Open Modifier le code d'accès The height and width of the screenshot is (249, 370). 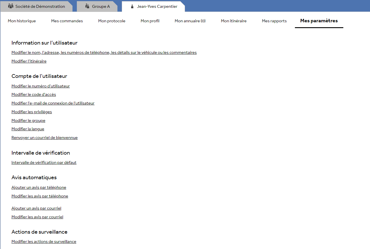coord(34,94)
